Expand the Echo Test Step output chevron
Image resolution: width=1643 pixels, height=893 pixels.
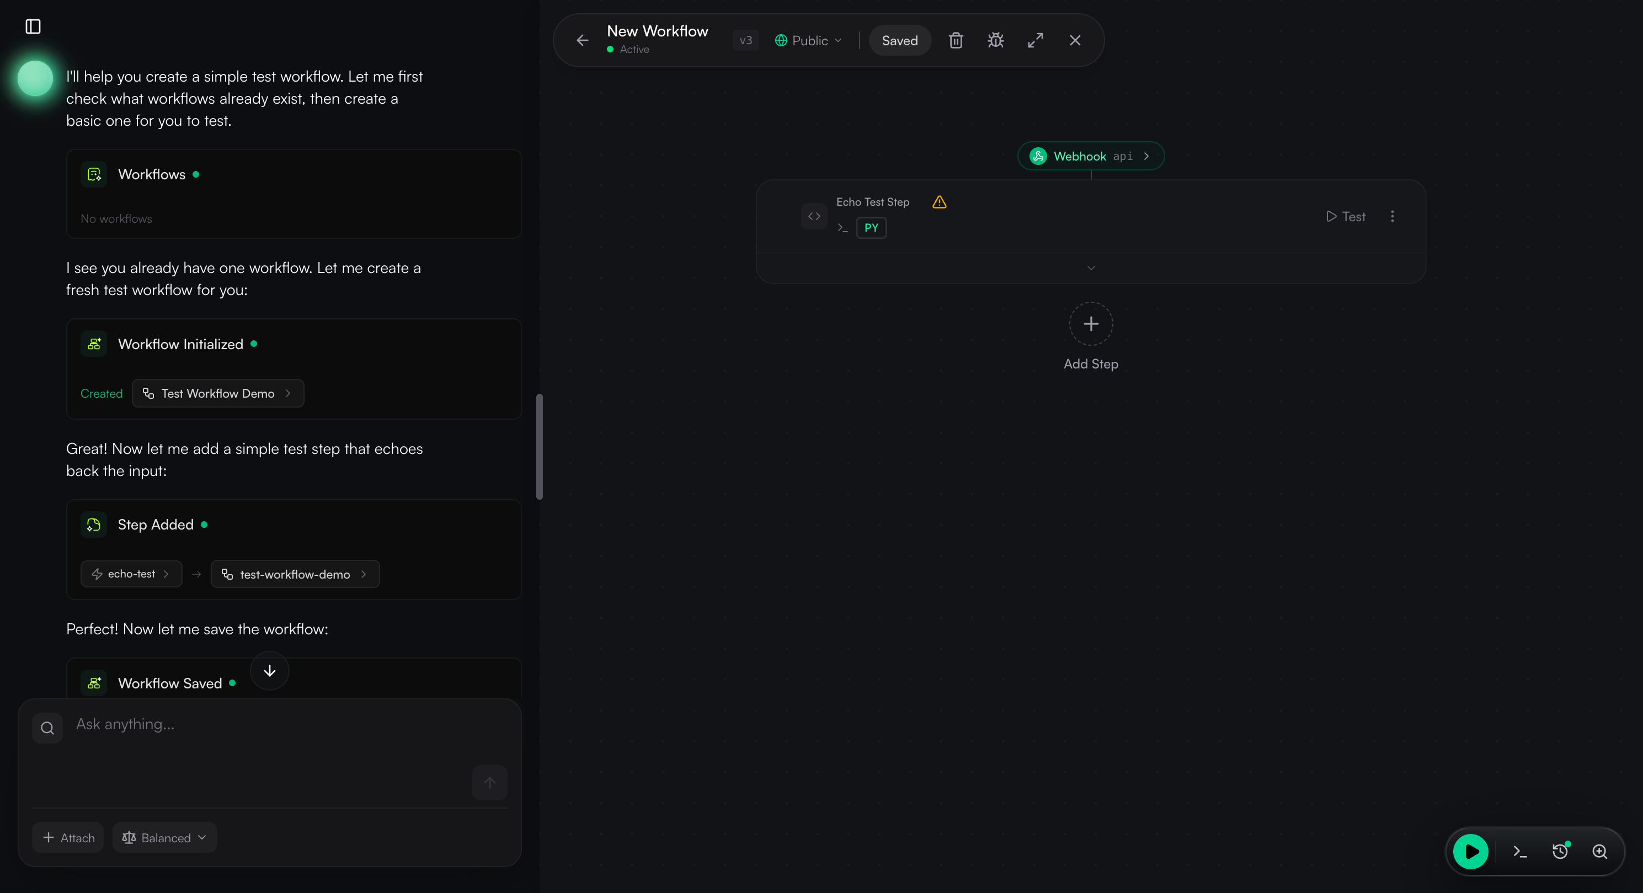point(1090,268)
